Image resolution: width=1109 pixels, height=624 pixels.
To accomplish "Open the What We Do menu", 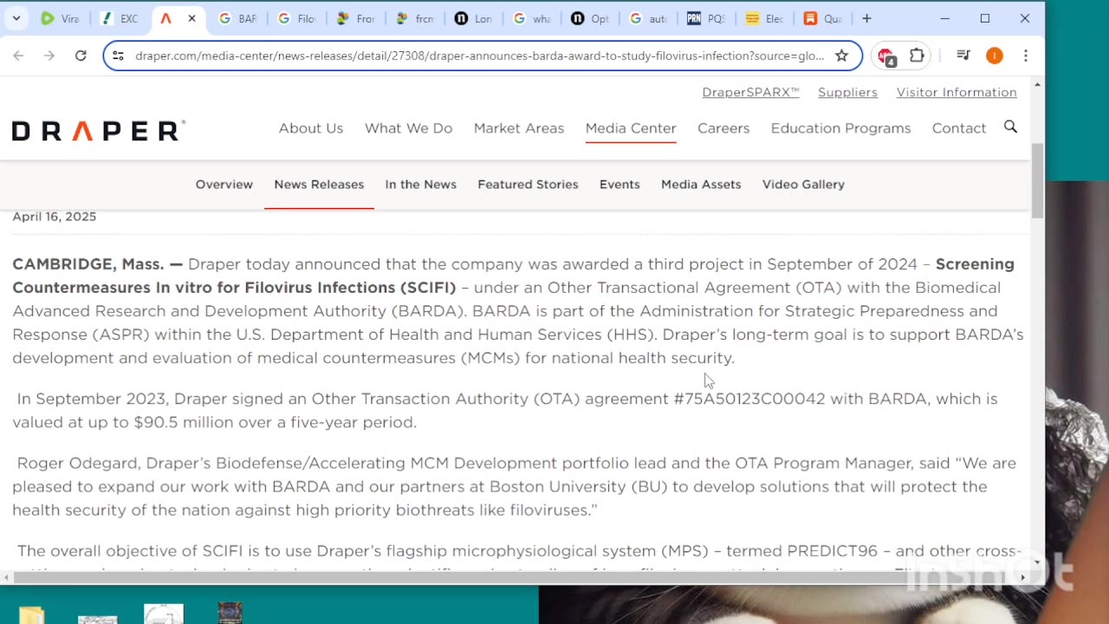I will tap(408, 128).
